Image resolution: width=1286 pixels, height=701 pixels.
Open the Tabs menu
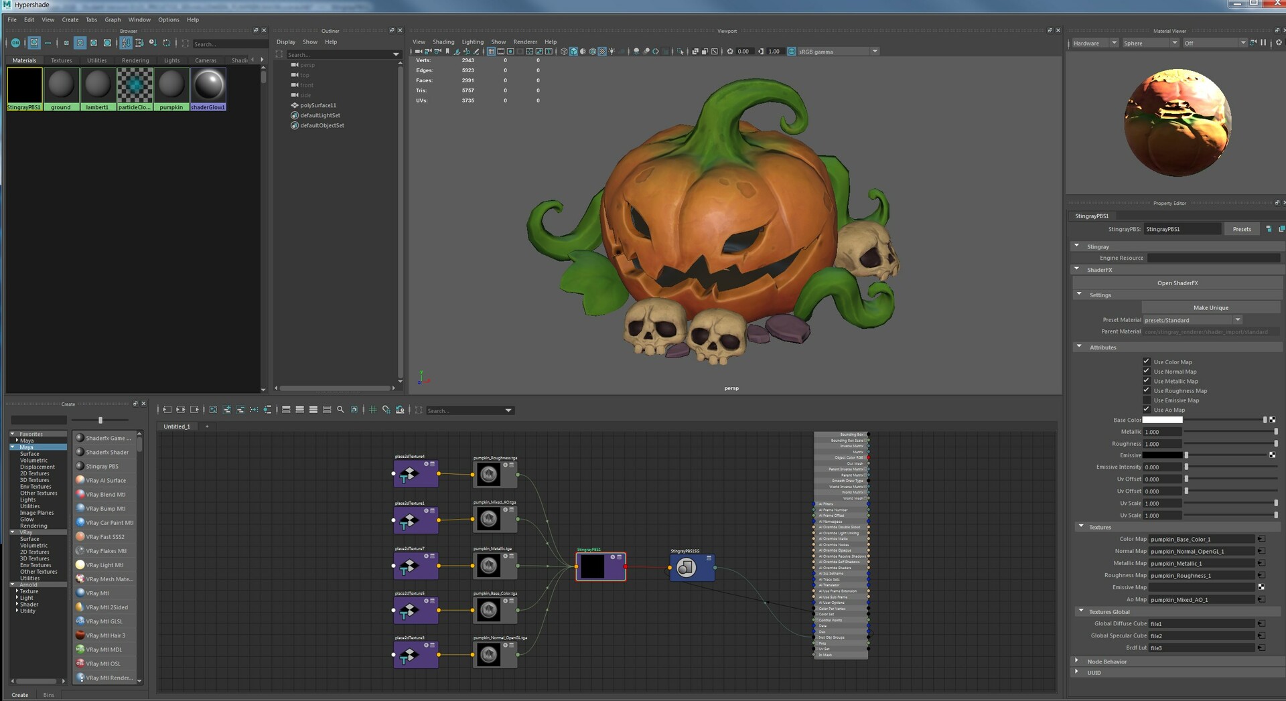91,19
